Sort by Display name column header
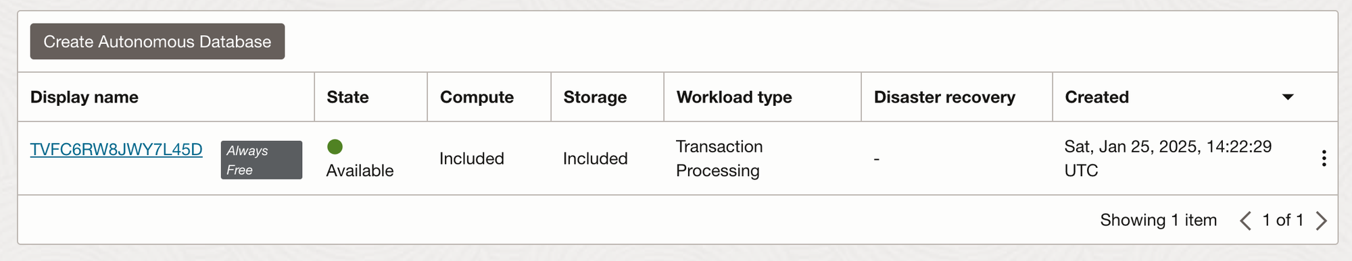 84,97
